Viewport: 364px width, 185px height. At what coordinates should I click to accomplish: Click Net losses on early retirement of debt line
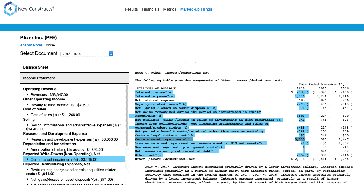177,151
